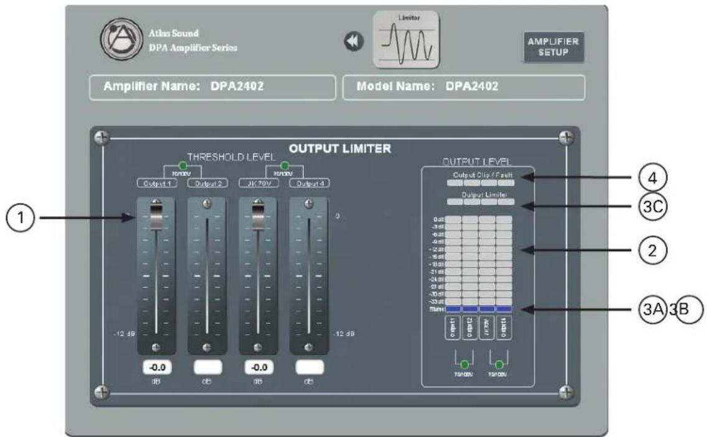
Task: Click the rotated output2 meter label
Action: (x=470, y=328)
